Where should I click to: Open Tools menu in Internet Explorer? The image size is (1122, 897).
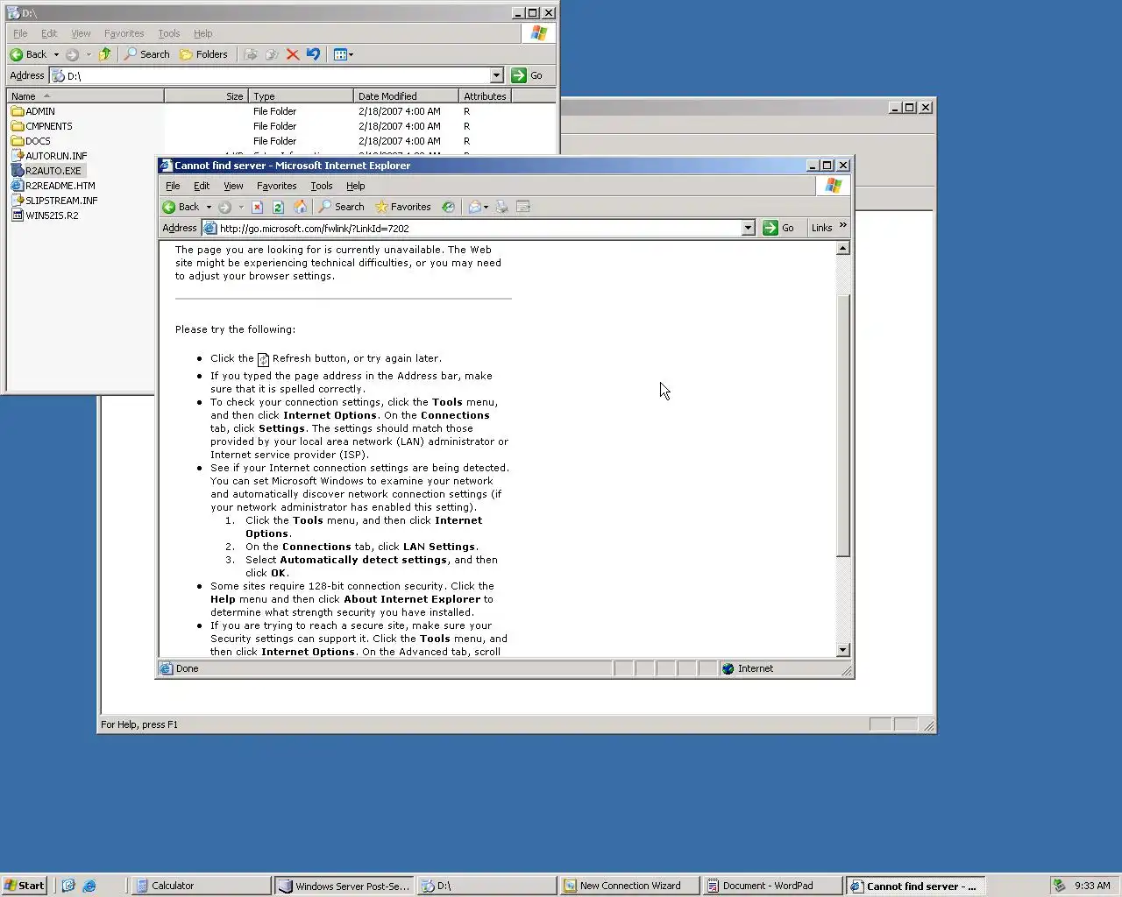click(x=322, y=186)
